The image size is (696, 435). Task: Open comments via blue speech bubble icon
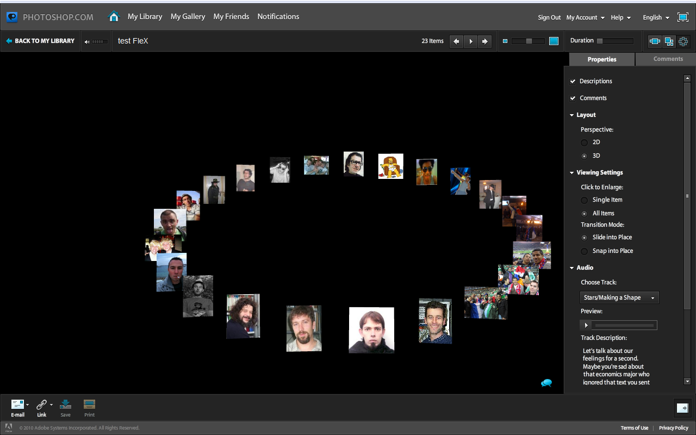546,383
